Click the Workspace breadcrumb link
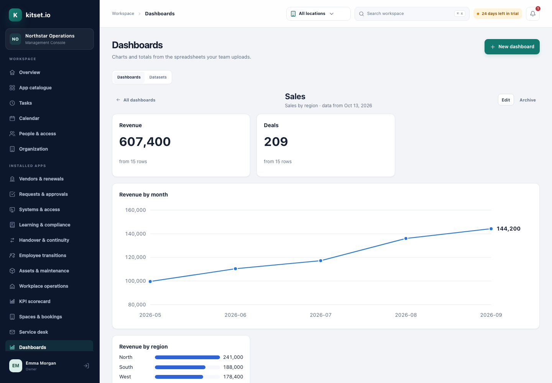This screenshot has height=383, width=552. click(x=123, y=14)
